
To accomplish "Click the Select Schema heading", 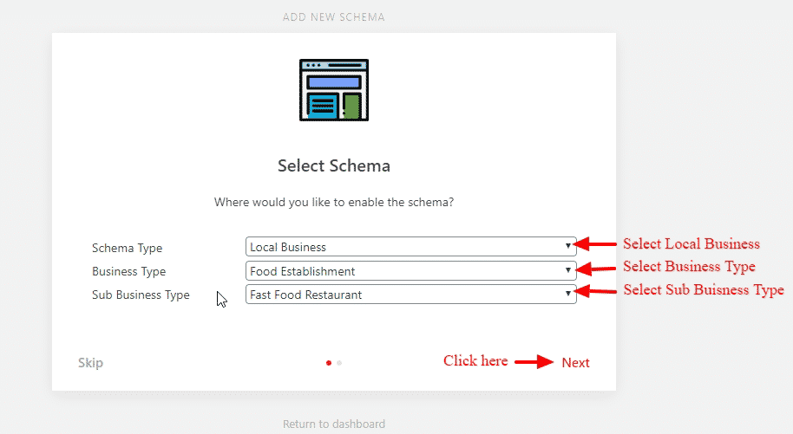I will pyautogui.click(x=334, y=165).
